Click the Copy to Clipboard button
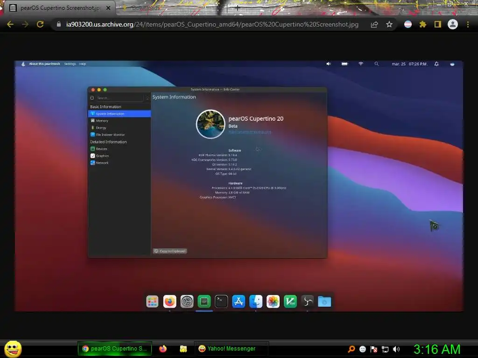 [170, 251]
